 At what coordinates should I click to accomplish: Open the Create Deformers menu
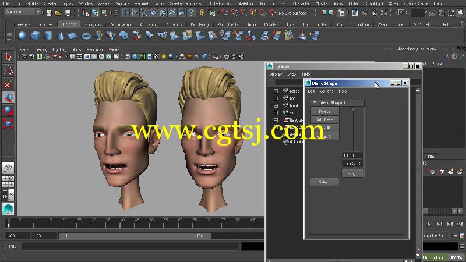pos(185,3)
